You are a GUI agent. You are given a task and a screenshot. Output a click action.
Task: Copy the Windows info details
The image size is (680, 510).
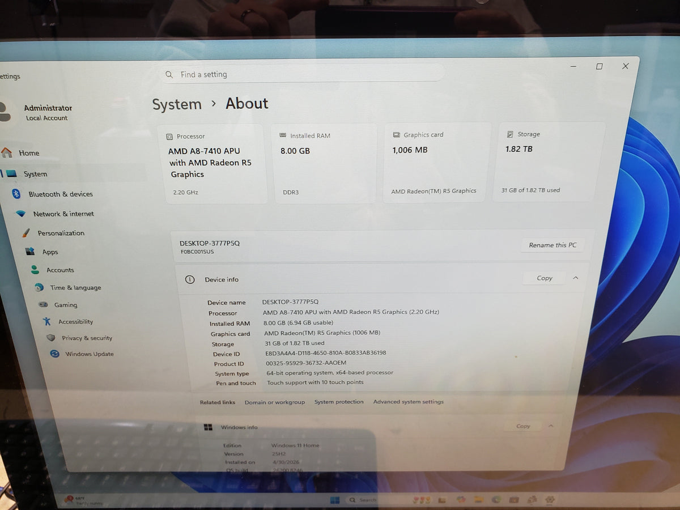tap(523, 426)
